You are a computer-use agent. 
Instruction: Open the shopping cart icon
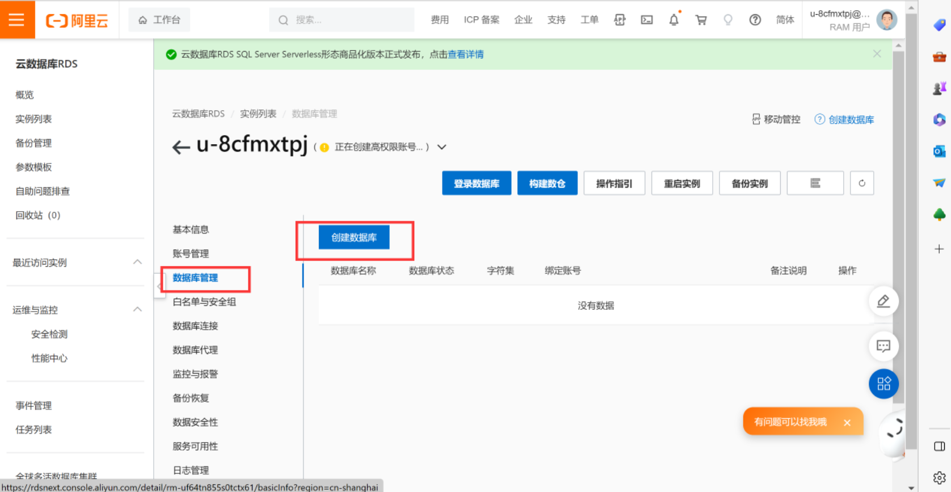tap(701, 20)
